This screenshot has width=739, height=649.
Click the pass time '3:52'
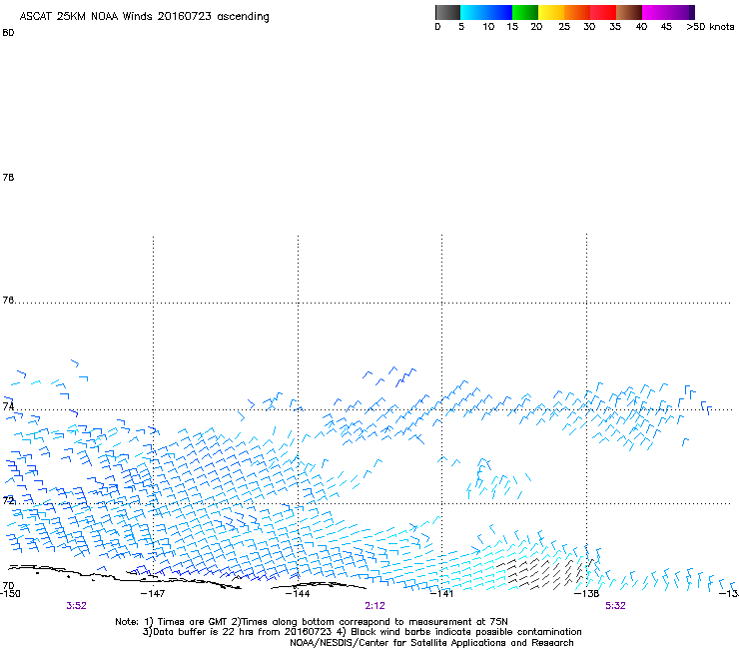(x=76, y=606)
